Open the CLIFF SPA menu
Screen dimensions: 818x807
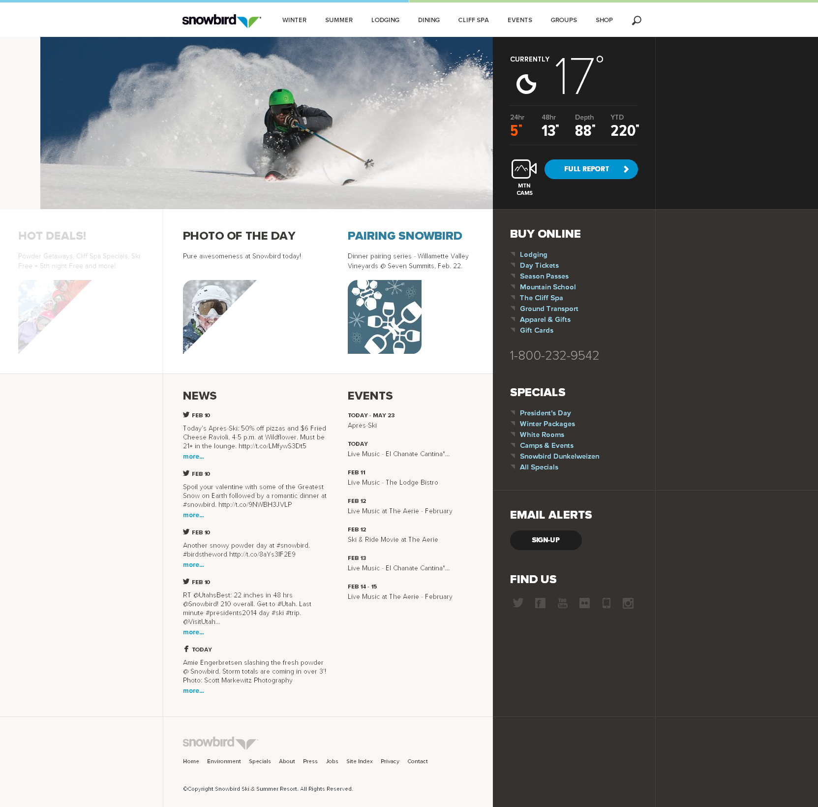click(473, 20)
